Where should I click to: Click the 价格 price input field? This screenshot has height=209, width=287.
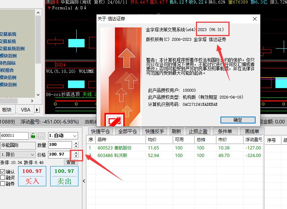tap(59, 154)
